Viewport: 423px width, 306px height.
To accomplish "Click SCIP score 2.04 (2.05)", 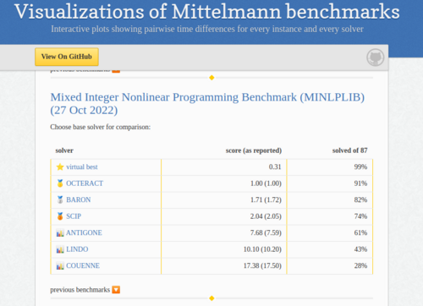I will [266, 216].
